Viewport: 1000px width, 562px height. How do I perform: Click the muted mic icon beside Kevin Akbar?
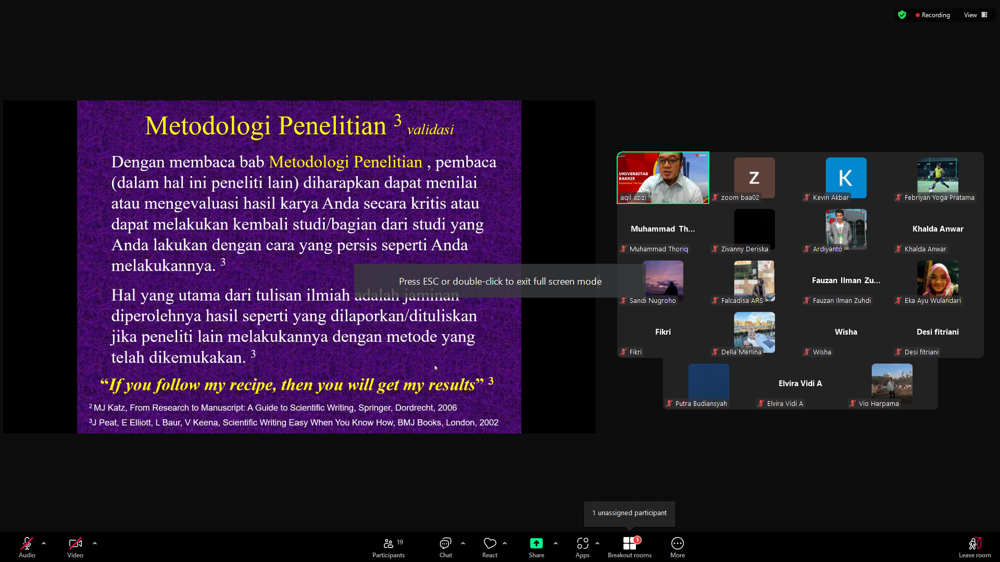[x=807, y=198]
